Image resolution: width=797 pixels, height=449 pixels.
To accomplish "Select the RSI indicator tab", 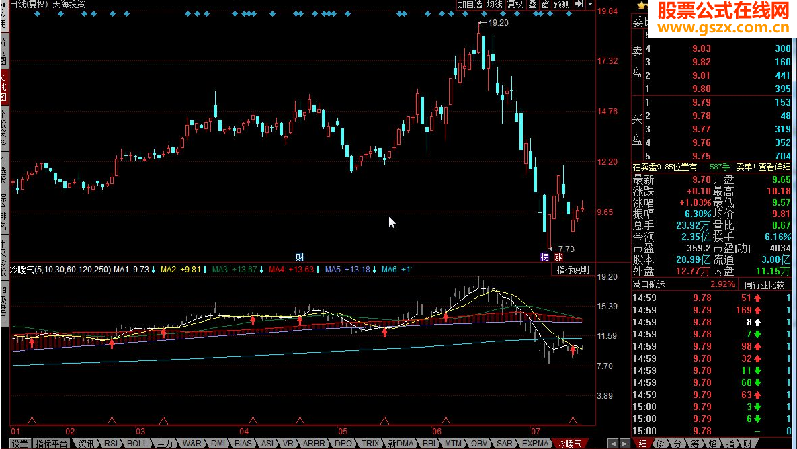I will [x=111, y=444].
